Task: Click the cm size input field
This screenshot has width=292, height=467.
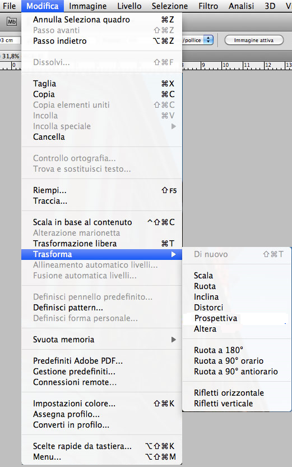Action: (x=10, y=40)
